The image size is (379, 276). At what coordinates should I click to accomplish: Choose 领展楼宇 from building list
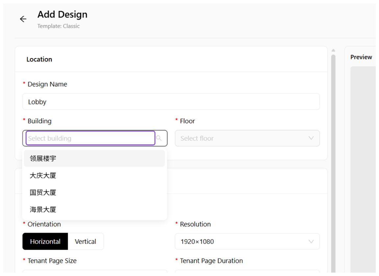coord(94,159)
